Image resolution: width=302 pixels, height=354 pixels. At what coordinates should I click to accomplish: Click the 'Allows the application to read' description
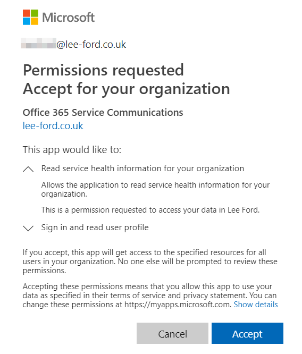coord(155,189)
